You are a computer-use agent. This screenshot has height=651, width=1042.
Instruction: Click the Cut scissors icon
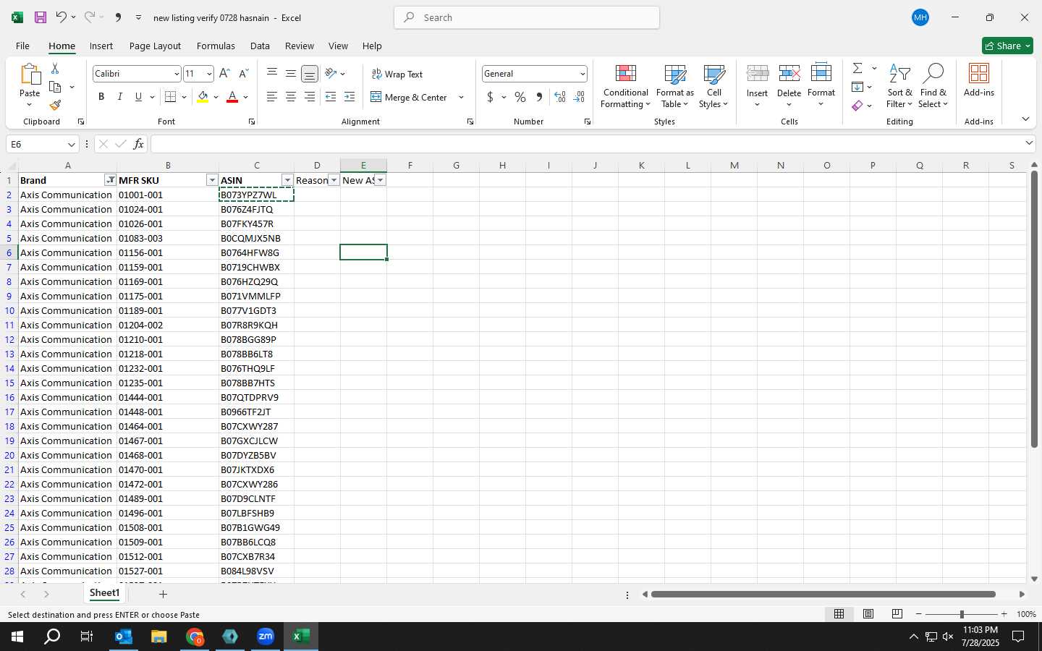(55, 68)
